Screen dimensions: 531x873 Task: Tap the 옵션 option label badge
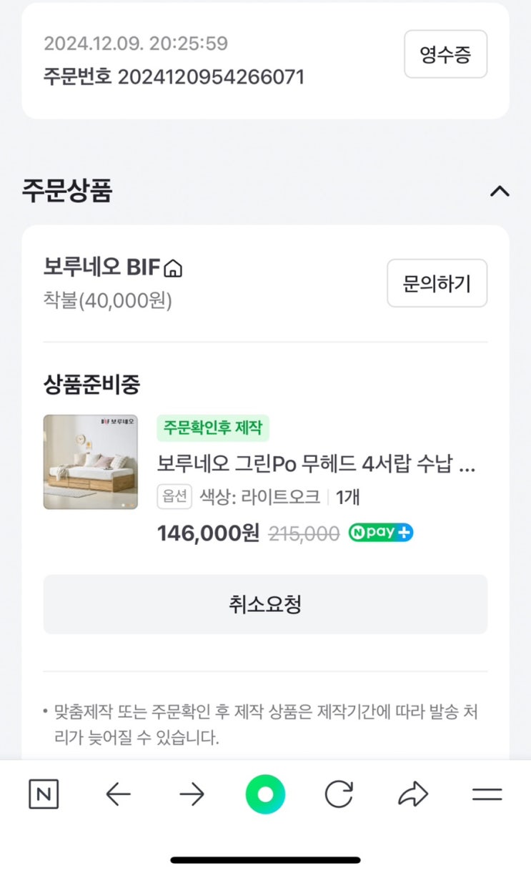coord(174,497)
